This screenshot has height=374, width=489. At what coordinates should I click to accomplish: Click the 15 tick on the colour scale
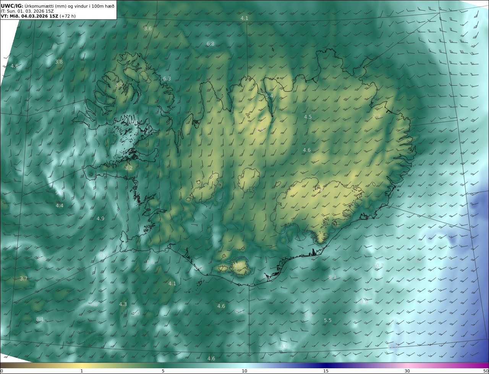coord(326,371)
